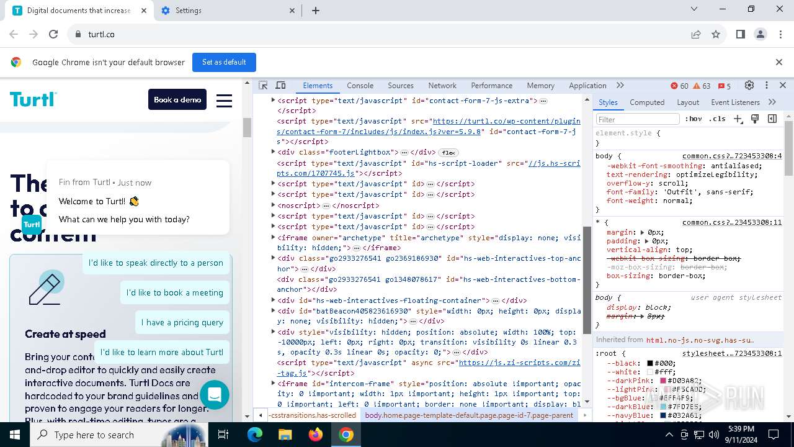Open the 5 issues counter
Image resolution: width=794 pixels, height=447 pixels.
pyautogui.click(x=724, y=86)
